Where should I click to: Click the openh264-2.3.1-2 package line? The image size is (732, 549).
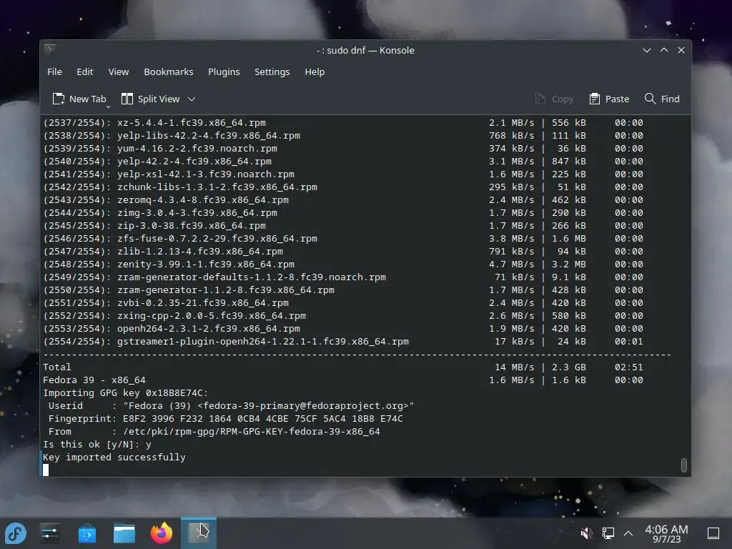tap(343, 329)
